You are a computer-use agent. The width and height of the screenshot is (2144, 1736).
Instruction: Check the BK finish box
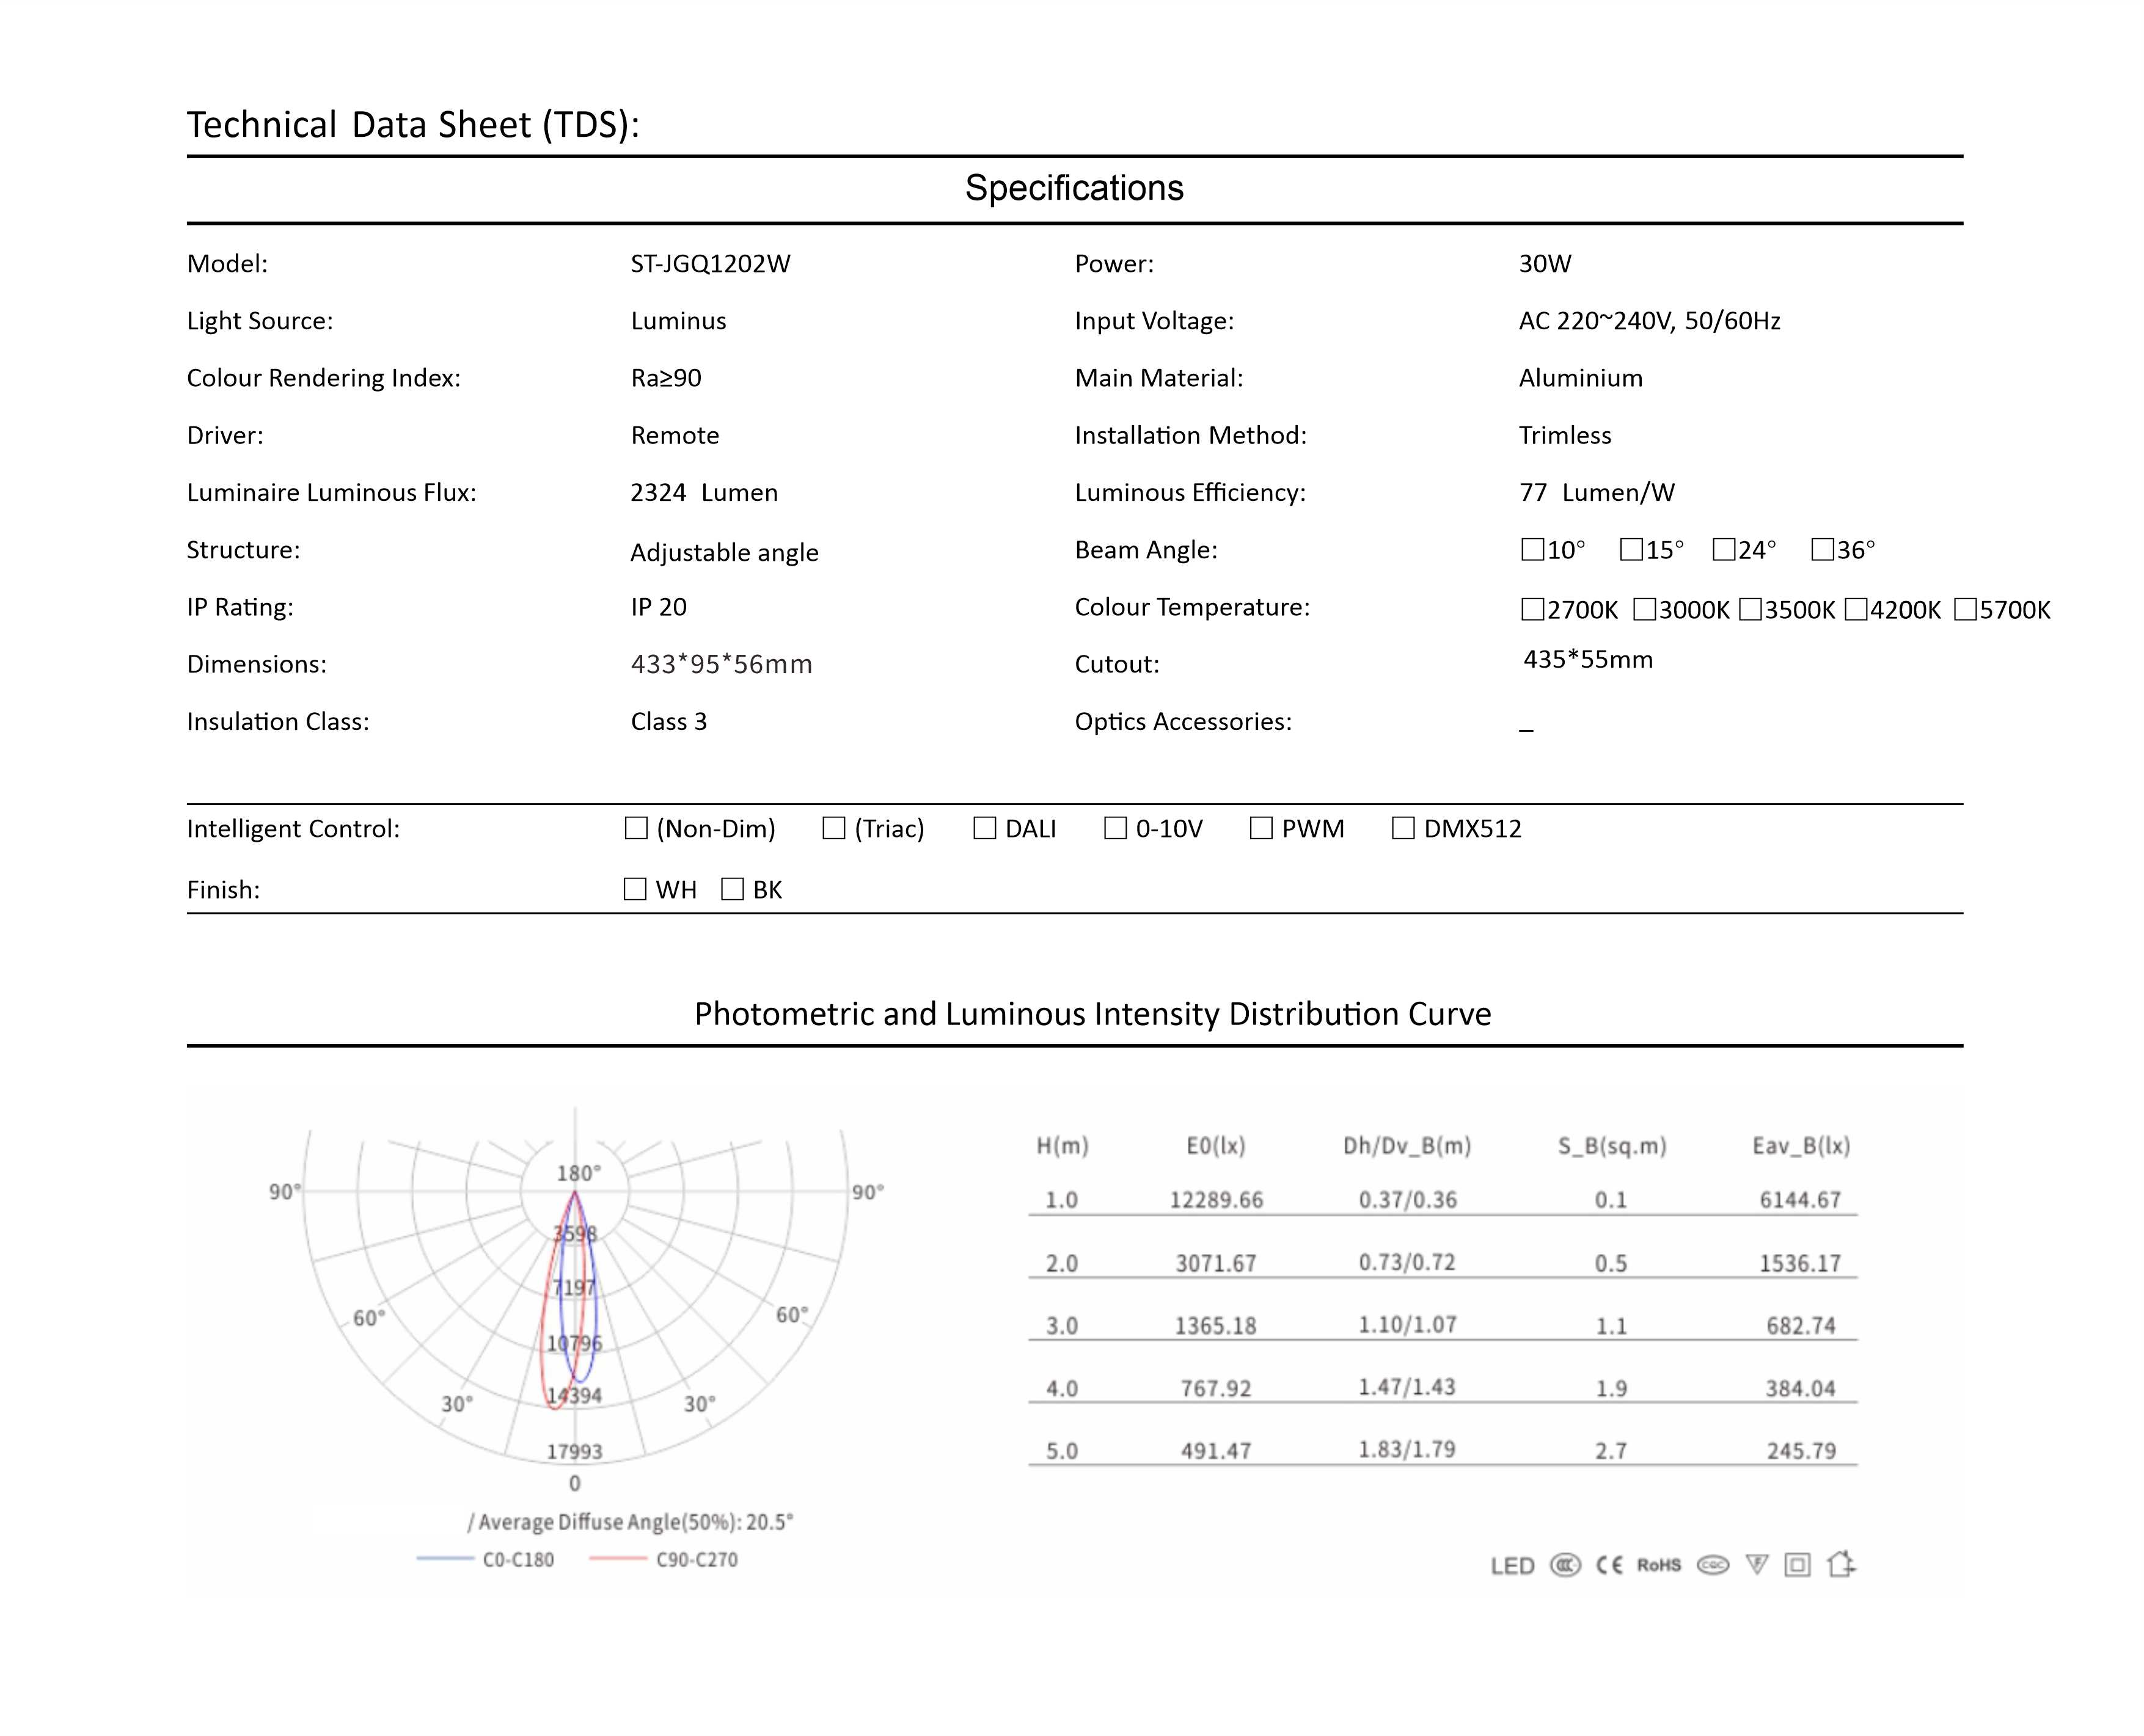(732, 890)
